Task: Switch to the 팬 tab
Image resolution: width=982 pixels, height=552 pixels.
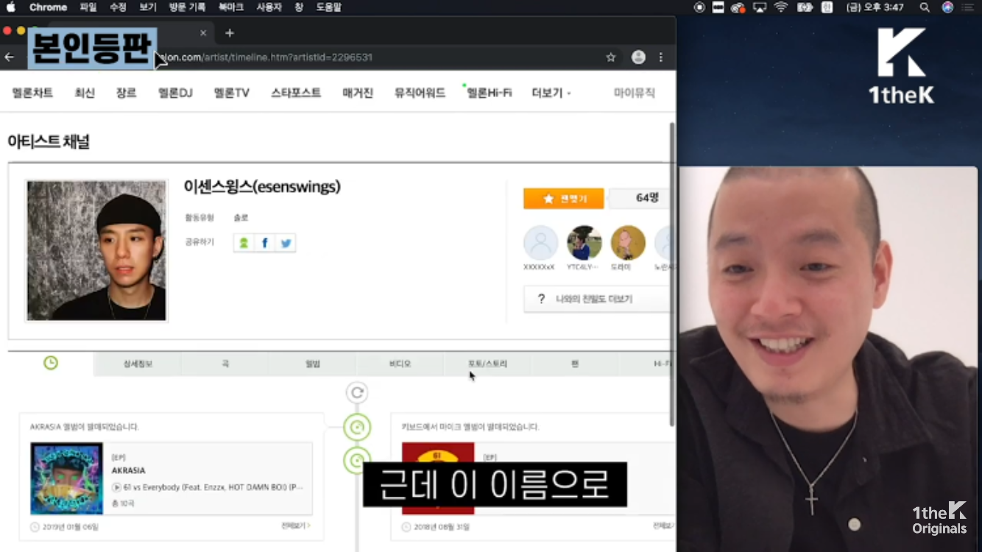Action: coord(575,364)
